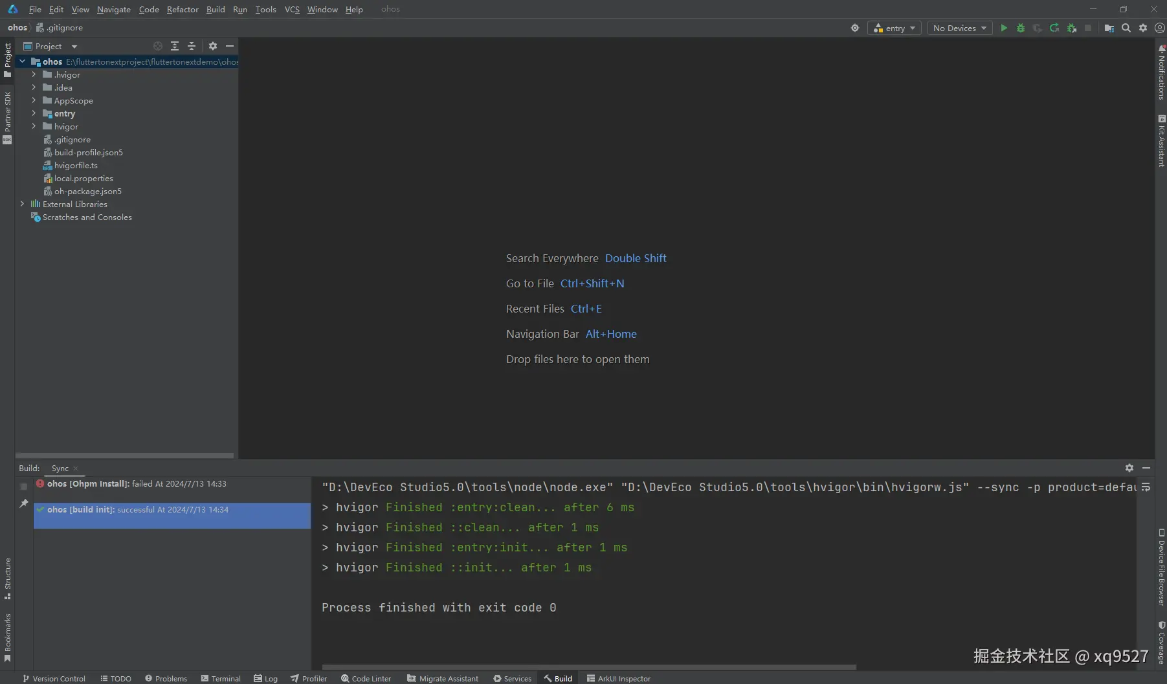Open the Problems tool window
This screenshot has width=1167, height=684.
pyautogui.click(x=166, y=678)
